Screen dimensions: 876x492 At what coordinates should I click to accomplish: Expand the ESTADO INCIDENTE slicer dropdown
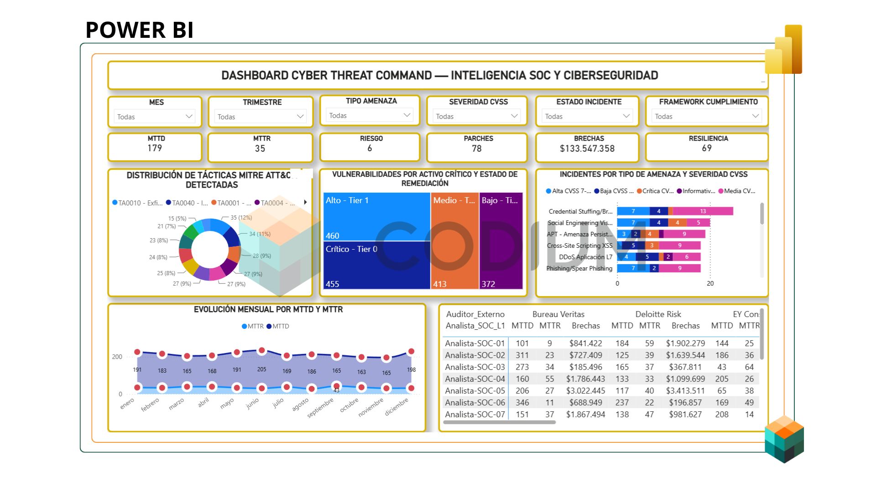[587, 116]
